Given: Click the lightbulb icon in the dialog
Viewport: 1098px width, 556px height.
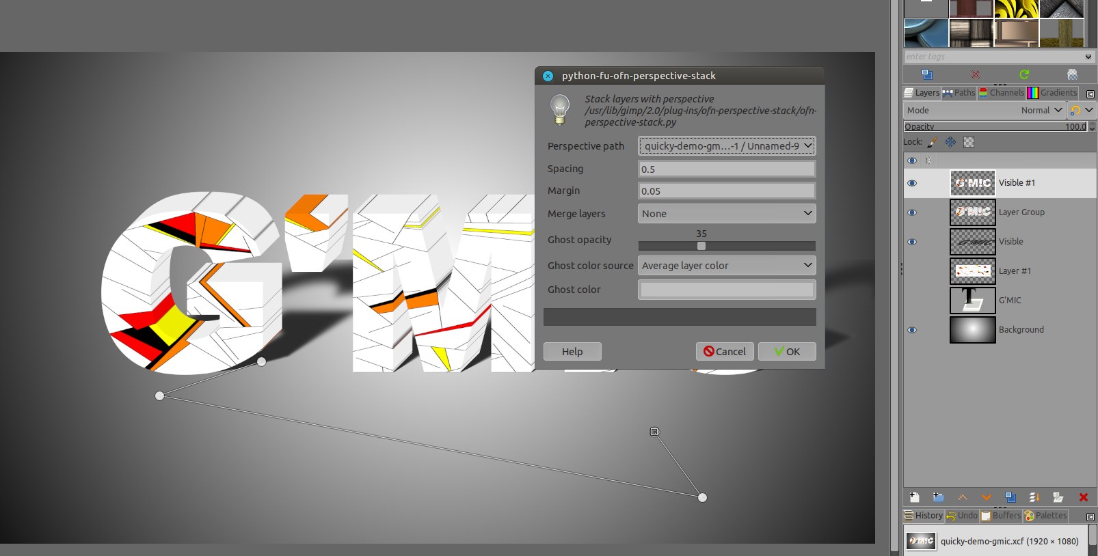Looking at the screenshot, I should pyautogui.click(x=560, y=110).
